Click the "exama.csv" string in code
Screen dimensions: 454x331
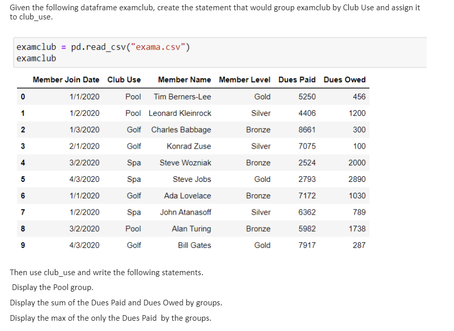click(x=160, y=47)
